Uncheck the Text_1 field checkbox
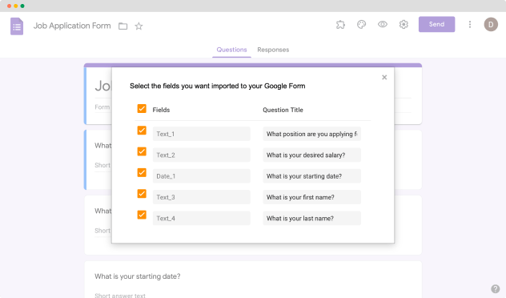The image size is (506, 298). point(142,130)
